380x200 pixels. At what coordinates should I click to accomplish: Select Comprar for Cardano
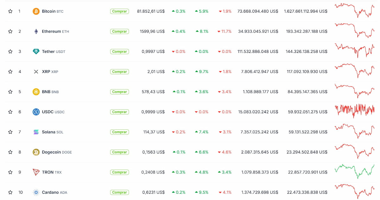pos(119,192)
